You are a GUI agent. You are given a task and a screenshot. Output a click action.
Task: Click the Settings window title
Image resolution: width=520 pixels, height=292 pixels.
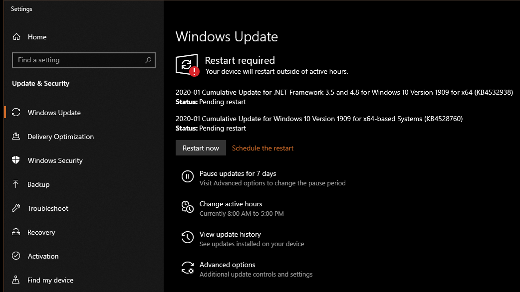pyautogui.click(x=21, y=9)
